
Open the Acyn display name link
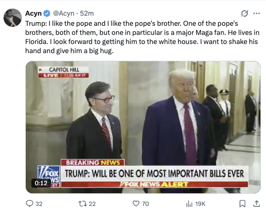click(33, 14)
